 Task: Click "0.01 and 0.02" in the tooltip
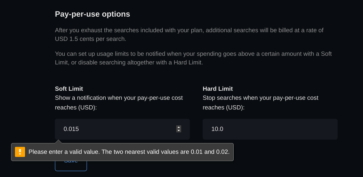click(210, 152)
